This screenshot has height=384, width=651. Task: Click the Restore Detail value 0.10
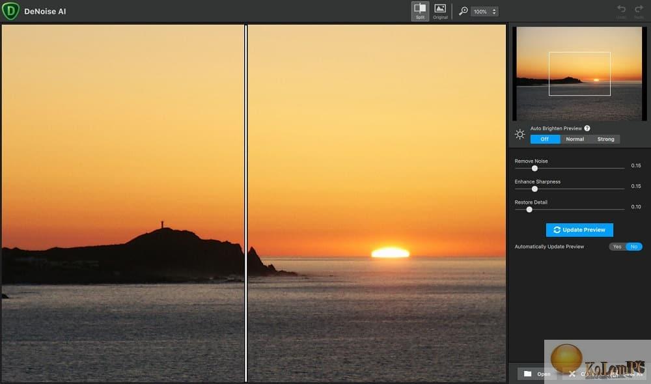point(635,206)
